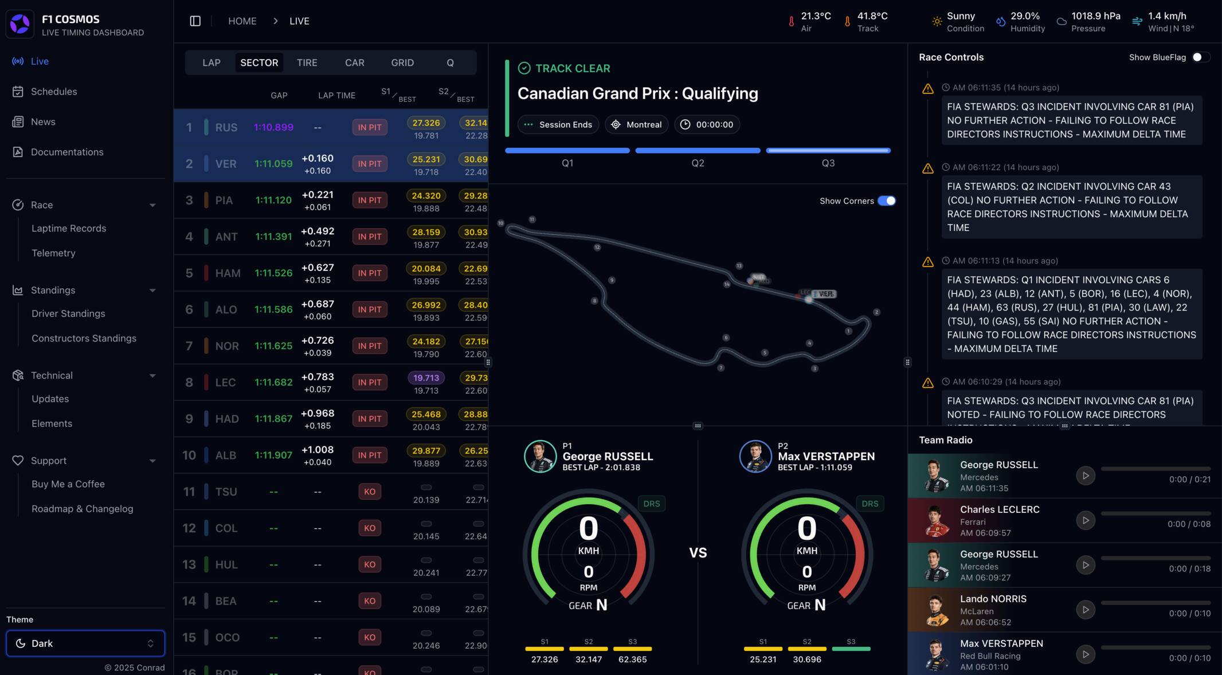Viewport: 1222px width, 675px height.
Task: Seek Lando Norris radio progress bar
Action: tap(1156, 603)
